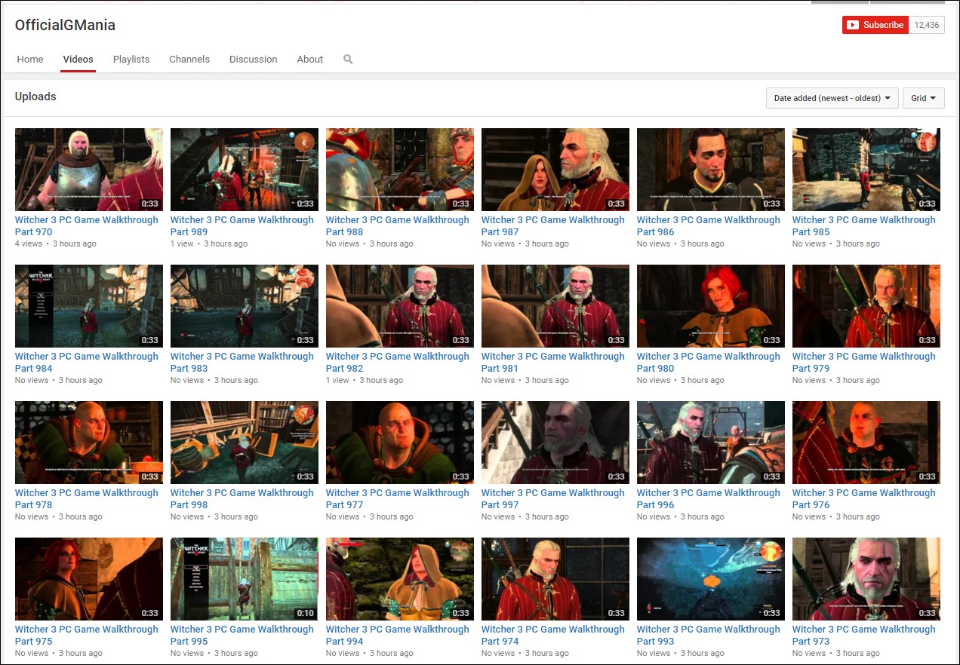960x665 pixels.
Task: Select the Part 993 video thumbnail
Action: click(711, 579)
